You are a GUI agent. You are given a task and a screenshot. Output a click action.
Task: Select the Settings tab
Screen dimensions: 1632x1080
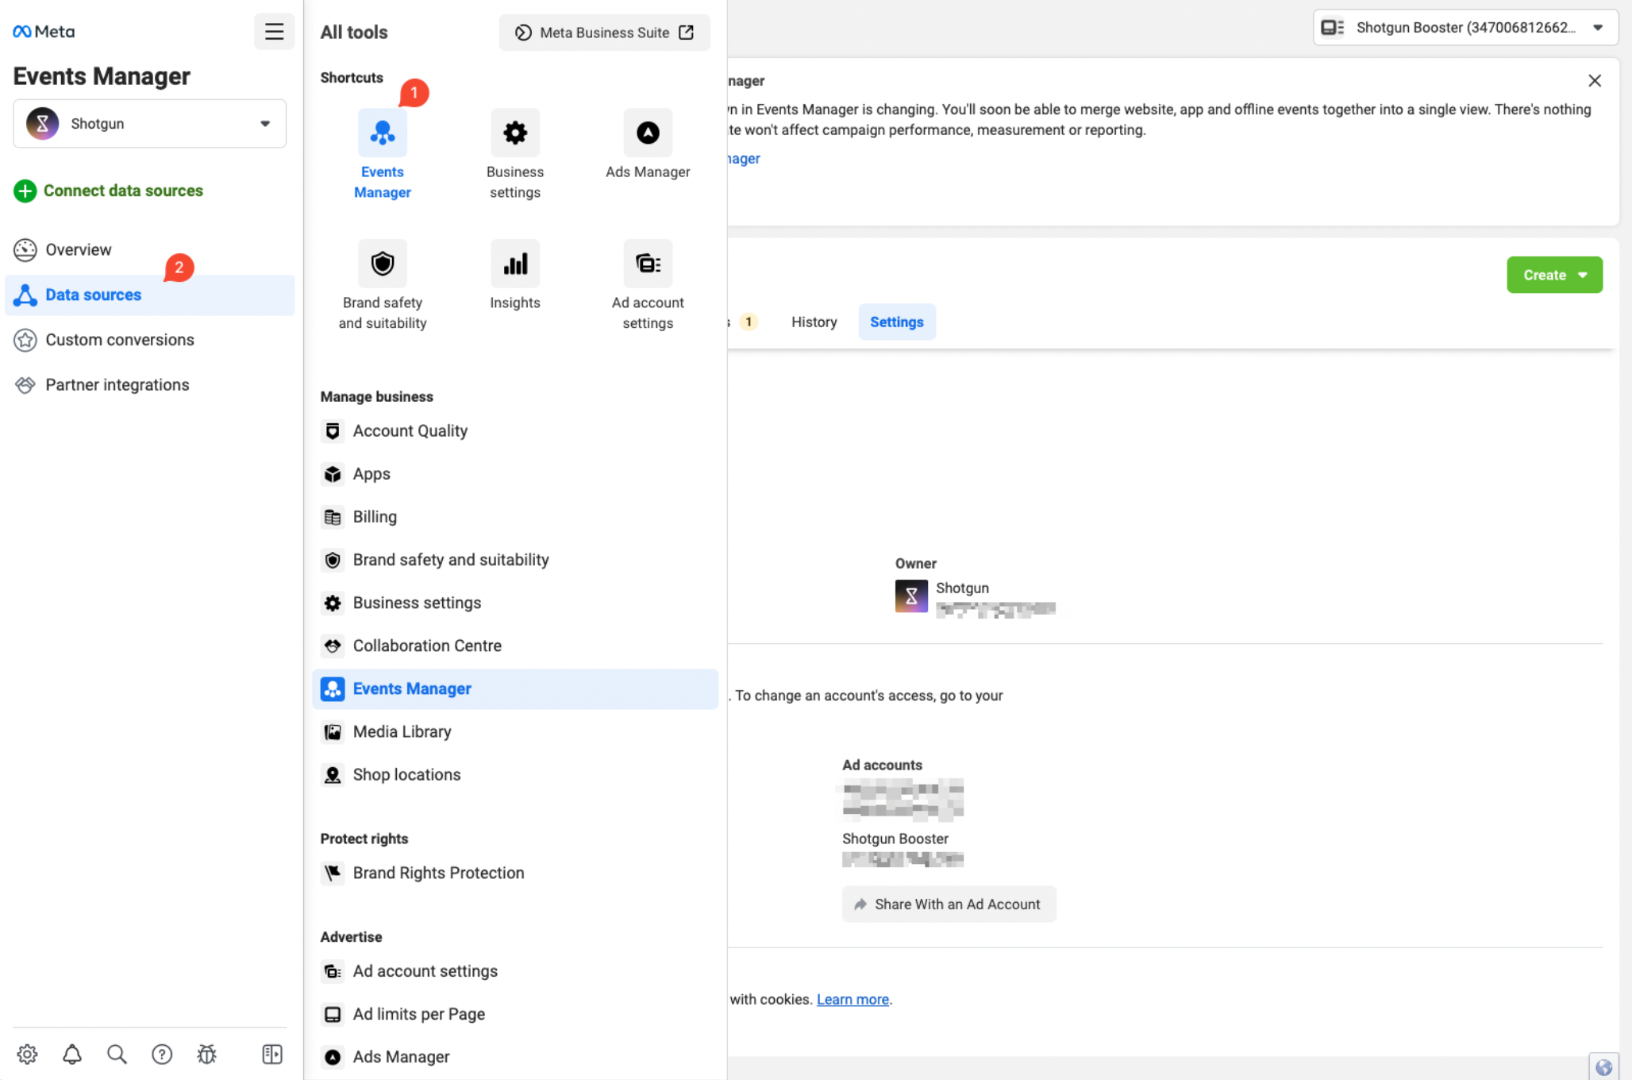[897, 322]
